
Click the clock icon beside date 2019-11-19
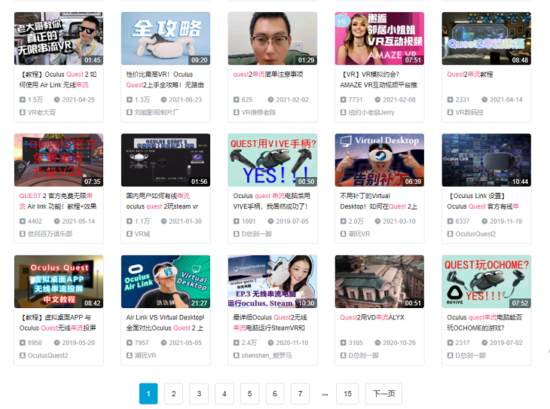484,221
